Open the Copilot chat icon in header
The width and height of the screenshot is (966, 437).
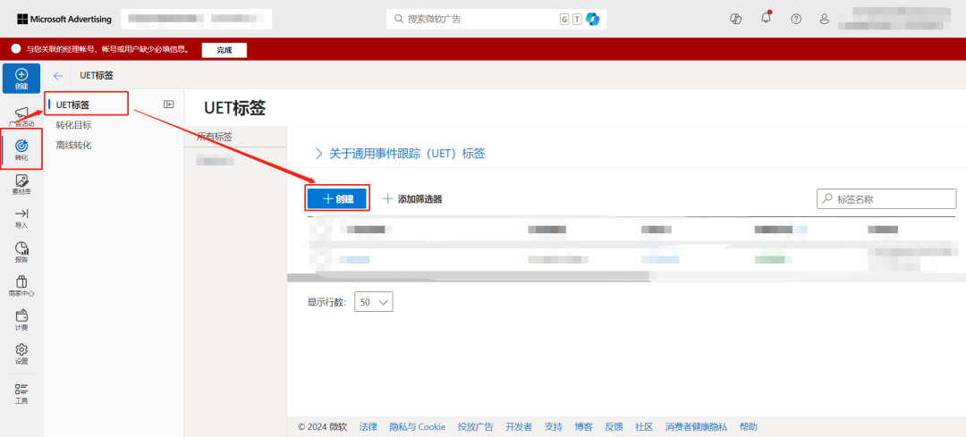[x=735, y=19]
